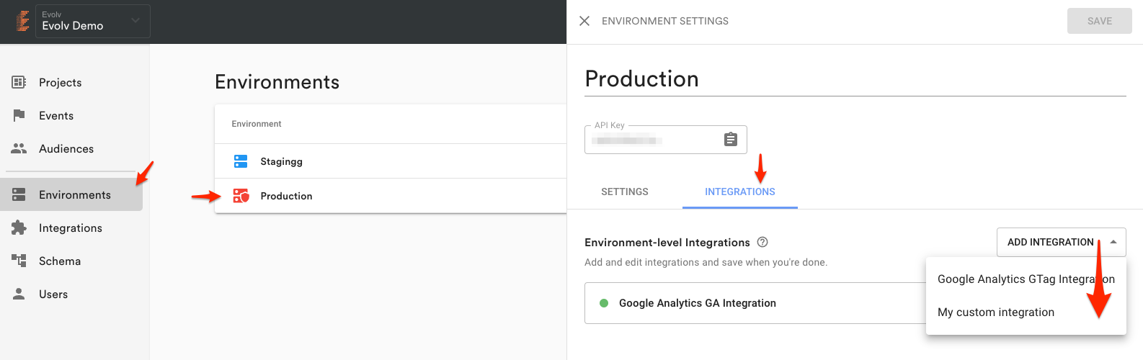Choose My custom integration option

[x=996, y=312]
